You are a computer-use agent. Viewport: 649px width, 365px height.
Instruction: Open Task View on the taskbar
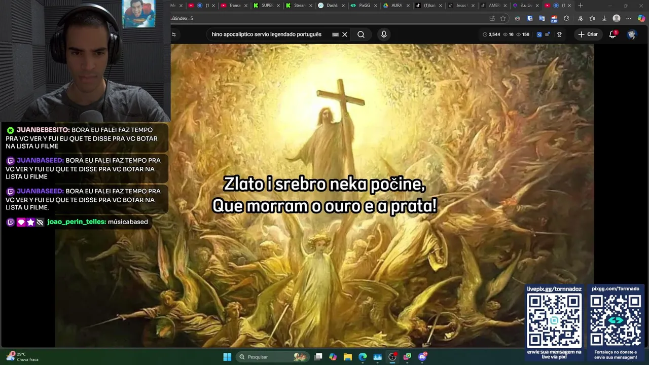click(x=318, y=357)
